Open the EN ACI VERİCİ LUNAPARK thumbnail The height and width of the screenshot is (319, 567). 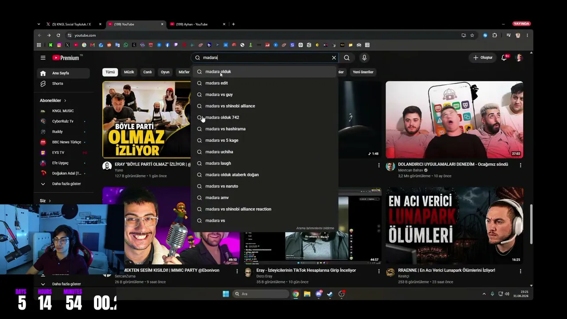[454, 226]
